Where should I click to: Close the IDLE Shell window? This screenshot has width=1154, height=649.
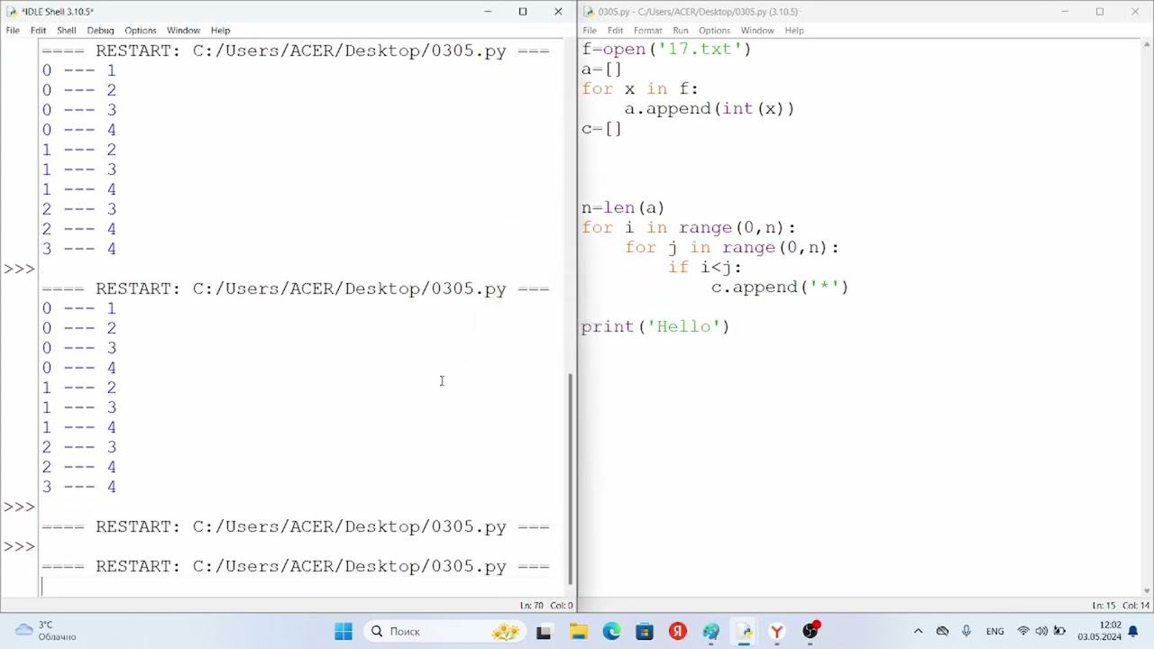tap(558, 12)
